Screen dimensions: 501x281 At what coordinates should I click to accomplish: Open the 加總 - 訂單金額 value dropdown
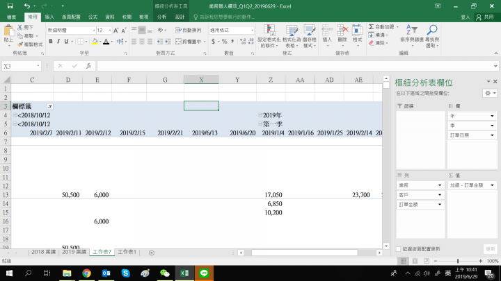pyautogui.click(x=492, y=185)
